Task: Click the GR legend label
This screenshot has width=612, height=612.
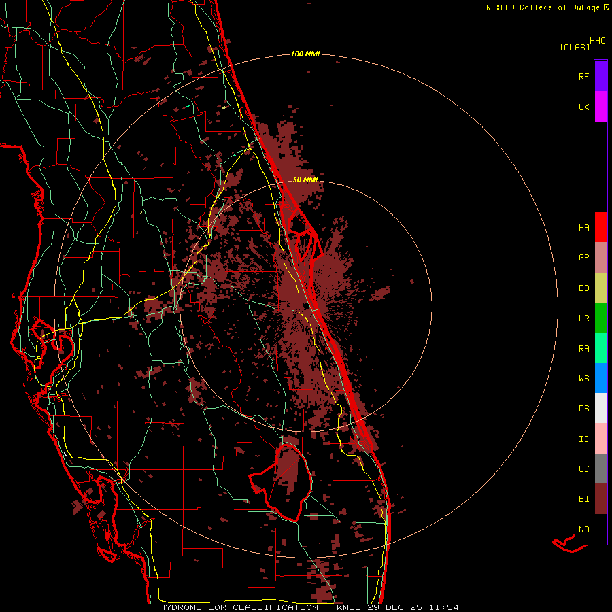Action: (x=583, y=258)
